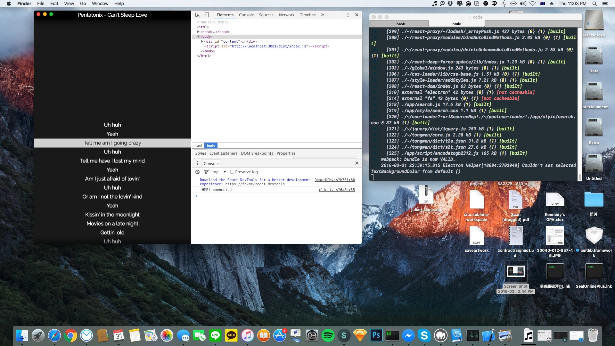Switch to the Network tab
The image size is (615, 346).
coord(286,15)
